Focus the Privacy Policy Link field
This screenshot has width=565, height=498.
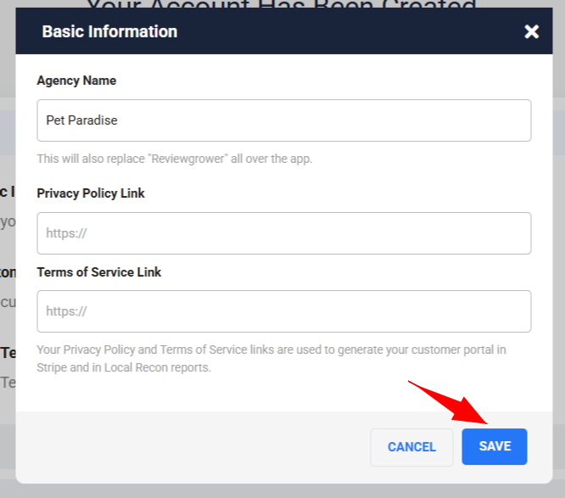tap(283, 233)
